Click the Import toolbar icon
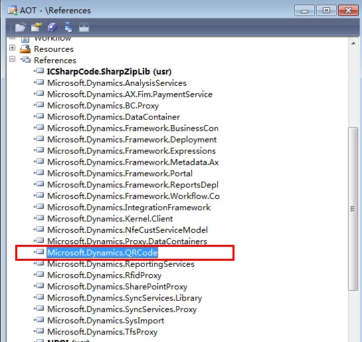 68,27
